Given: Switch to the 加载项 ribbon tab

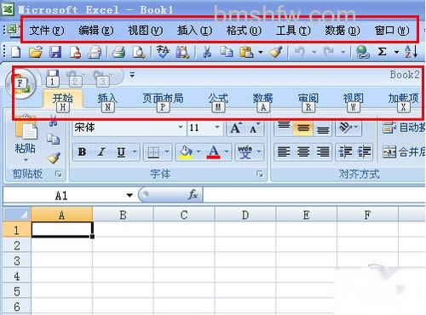Looking at the screenshot, I should pos(403,99).
